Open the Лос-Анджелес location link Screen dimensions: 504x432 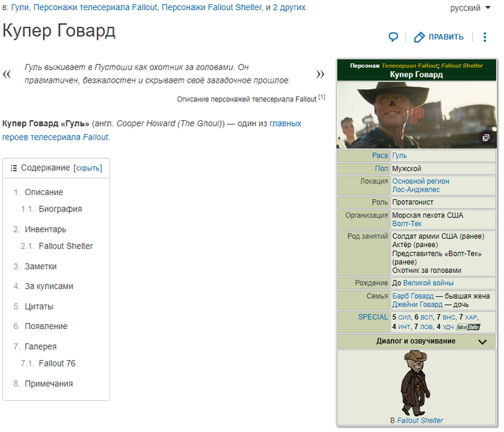click(416, 190)
